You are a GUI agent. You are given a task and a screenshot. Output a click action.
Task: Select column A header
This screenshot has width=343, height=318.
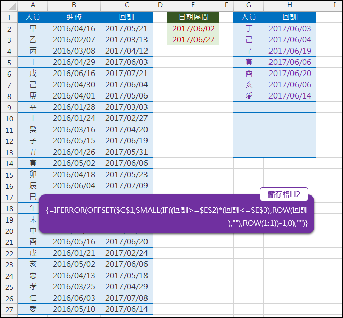click(x=33, y=5)
